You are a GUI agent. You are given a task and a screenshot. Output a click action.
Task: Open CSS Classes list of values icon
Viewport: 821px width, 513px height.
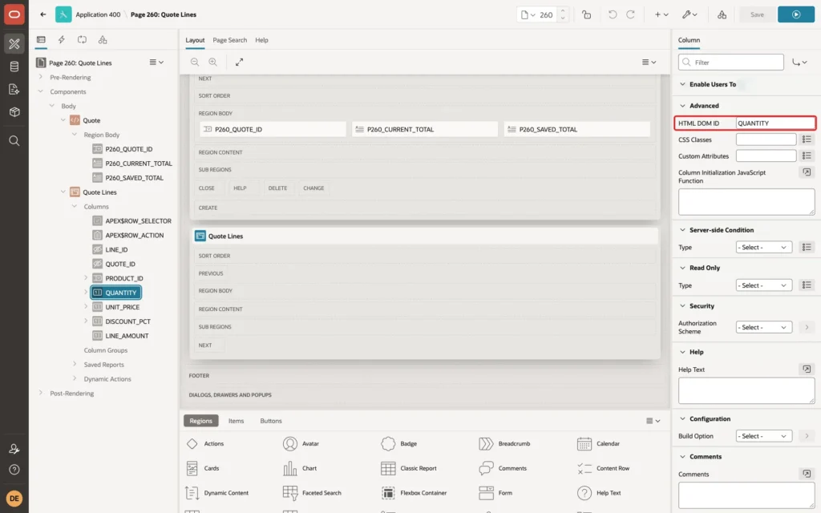[807, 139]
